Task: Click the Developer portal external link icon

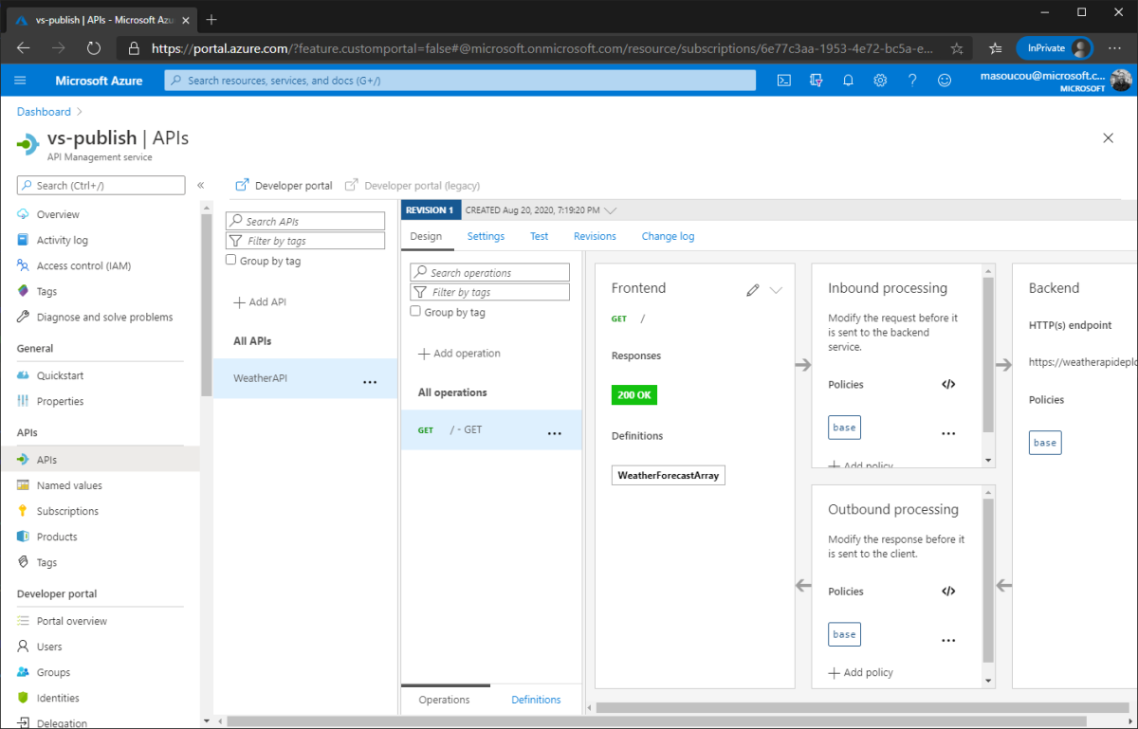Action: pos(242,185)
